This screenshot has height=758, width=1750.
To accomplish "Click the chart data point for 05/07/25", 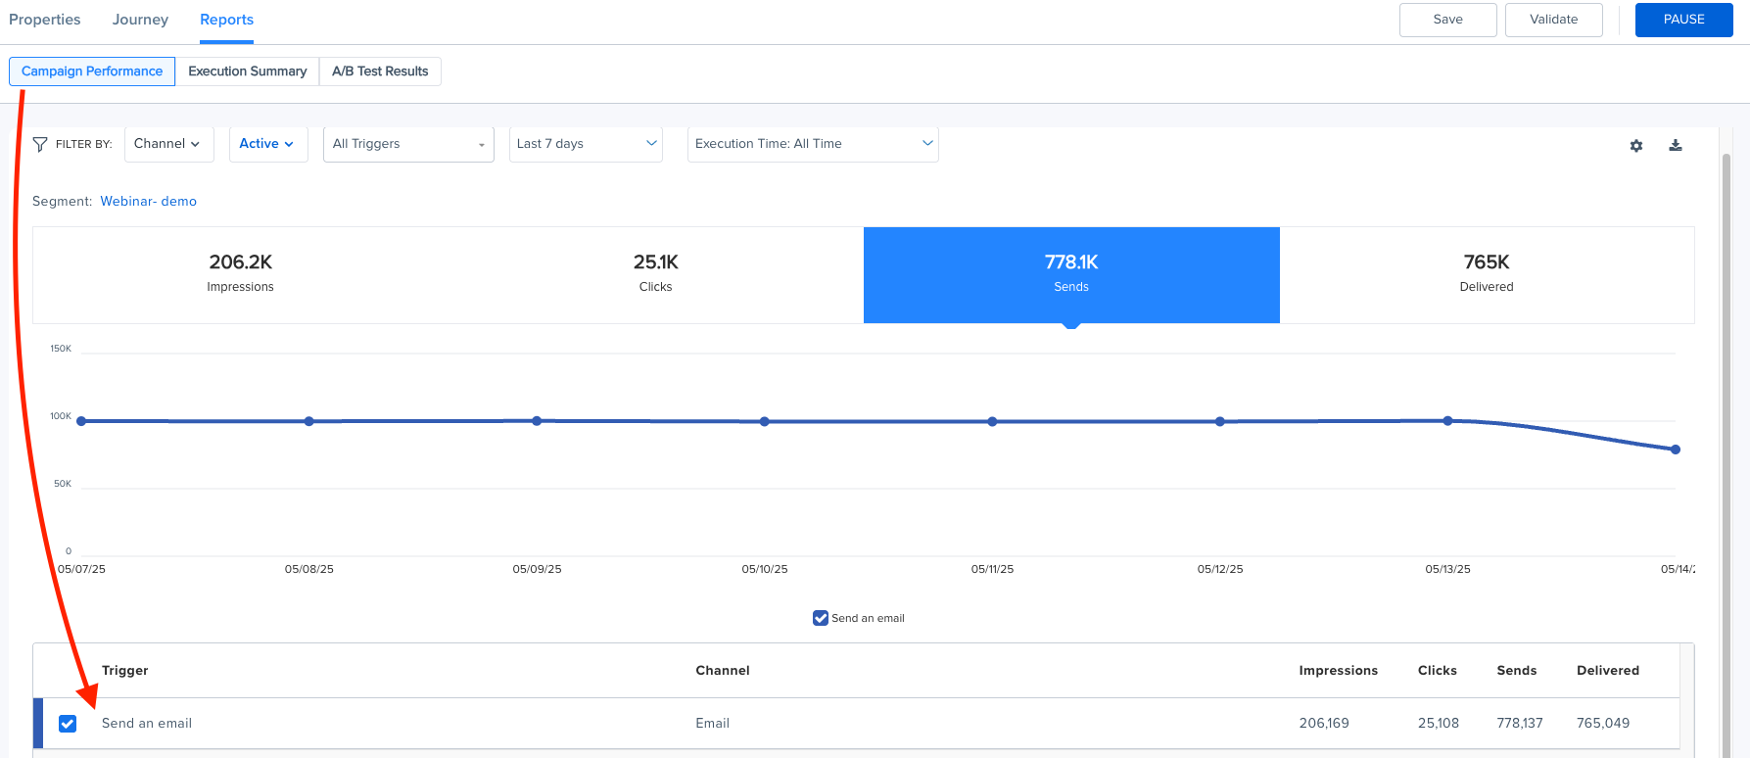I will [x=81, y=421].
